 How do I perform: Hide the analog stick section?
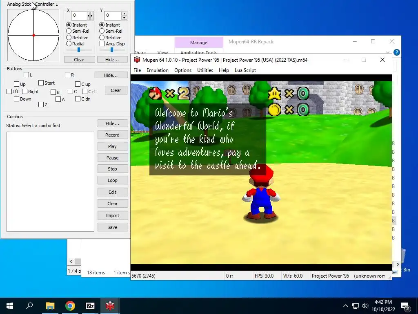coord(112,60)
